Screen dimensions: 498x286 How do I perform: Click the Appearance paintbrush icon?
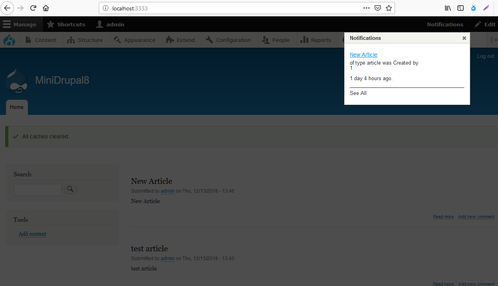tap(117, 40)
